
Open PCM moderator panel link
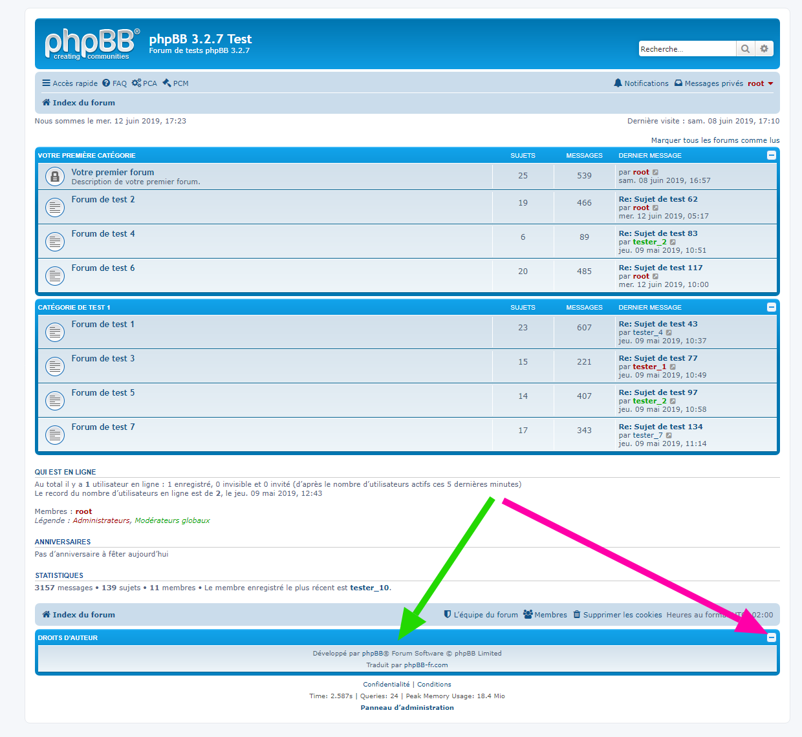click(175, 83)
